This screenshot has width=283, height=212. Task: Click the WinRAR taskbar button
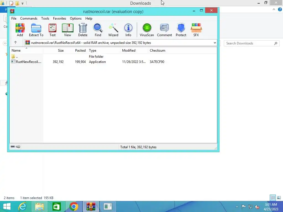[x=91, y=206]
